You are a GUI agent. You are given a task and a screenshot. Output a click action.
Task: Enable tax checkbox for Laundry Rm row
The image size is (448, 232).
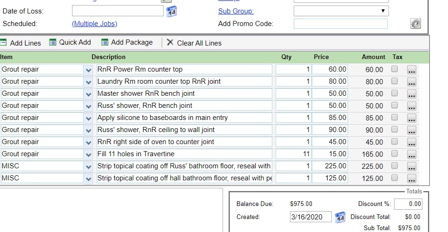pos(395,81)
